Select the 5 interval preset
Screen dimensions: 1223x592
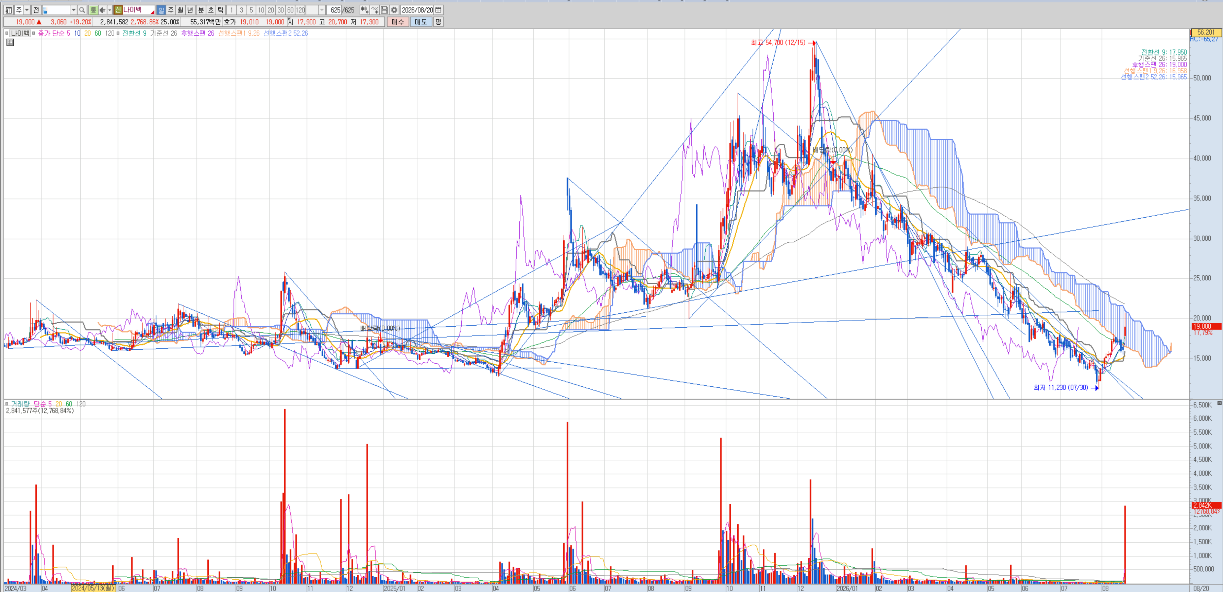click(251, 10)
